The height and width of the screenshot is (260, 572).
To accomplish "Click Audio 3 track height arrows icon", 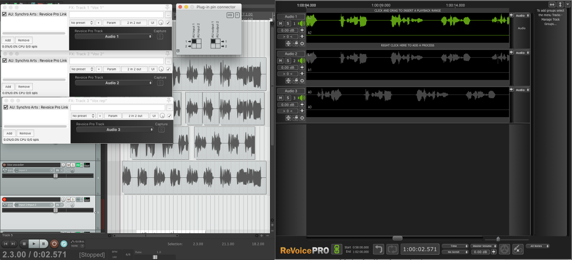I will 288,118.
